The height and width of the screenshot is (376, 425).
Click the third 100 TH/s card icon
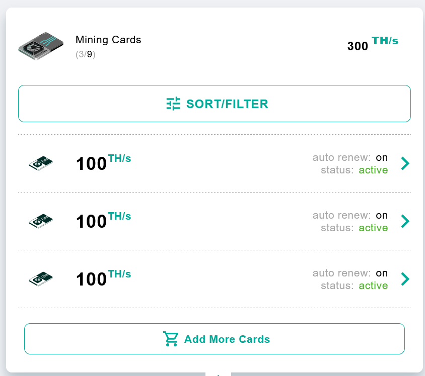point(41,279)
